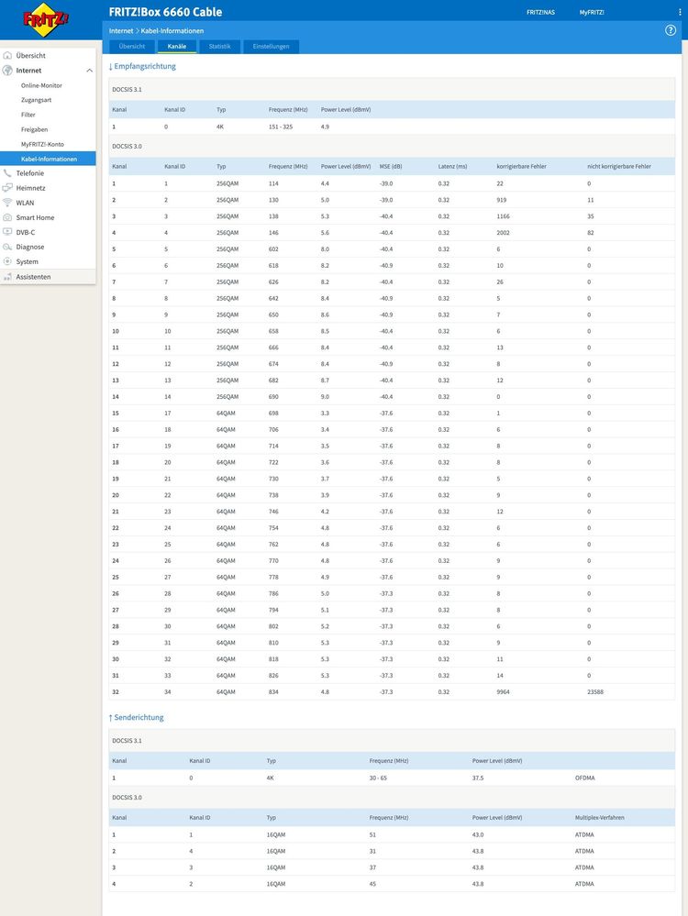Click the Assistenten icon
The image size is (688, 916).
7,277
